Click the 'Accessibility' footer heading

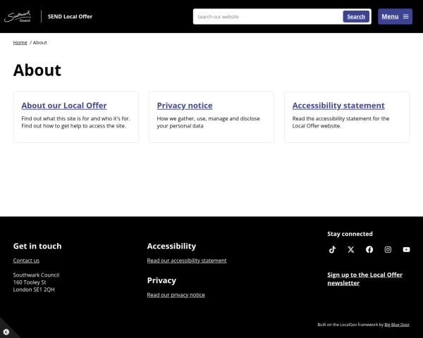(x=171, y=246)
